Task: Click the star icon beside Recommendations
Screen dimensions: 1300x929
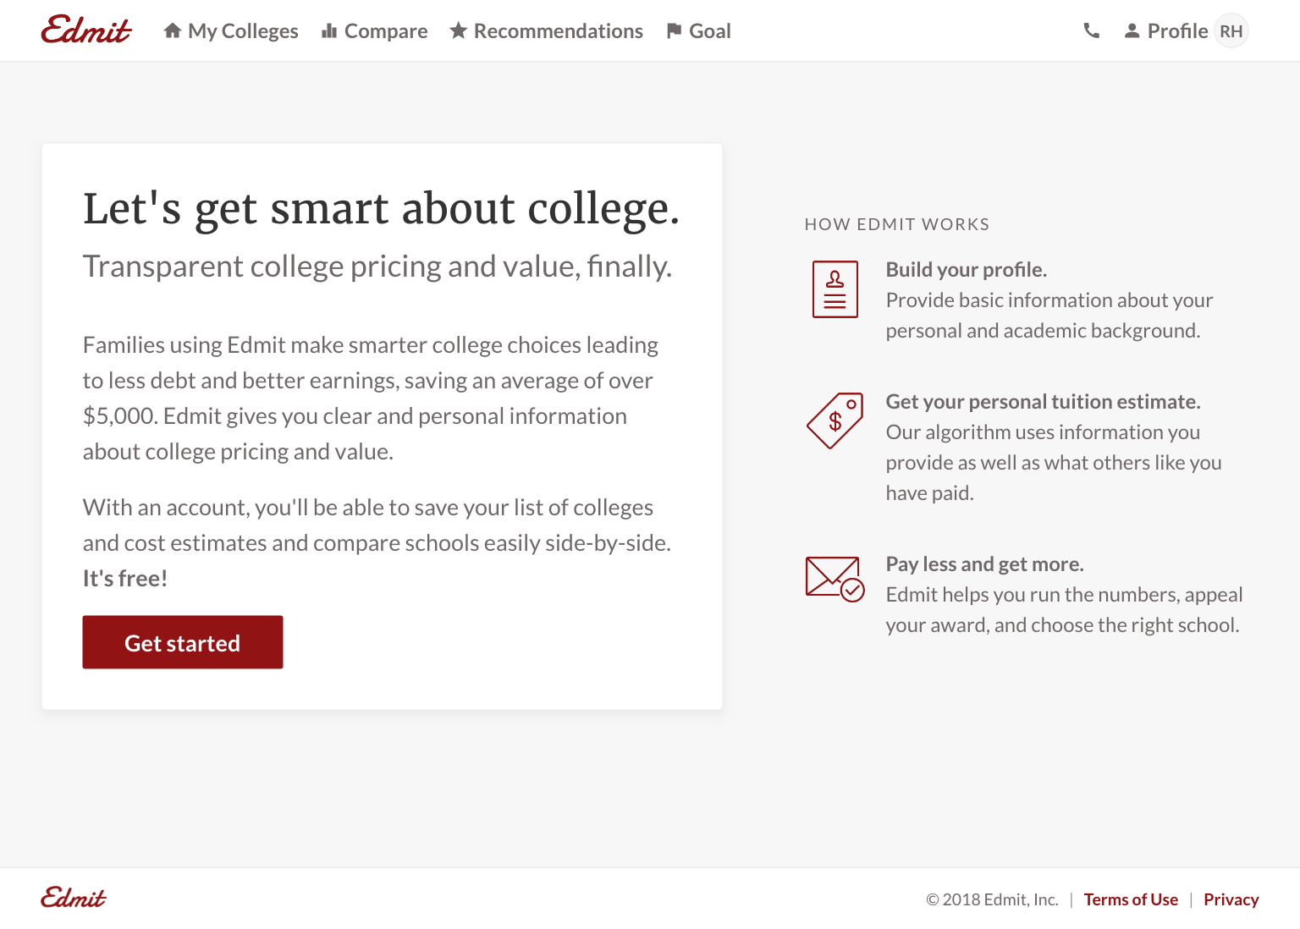Action: (458, 30)
